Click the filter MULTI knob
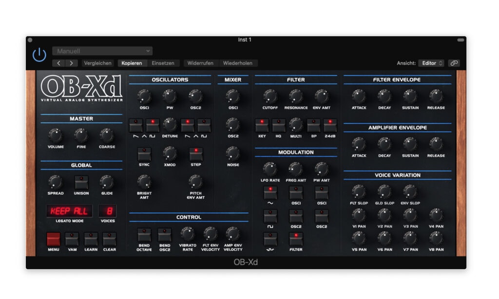The image size is (499, 299). pos(296,125)
